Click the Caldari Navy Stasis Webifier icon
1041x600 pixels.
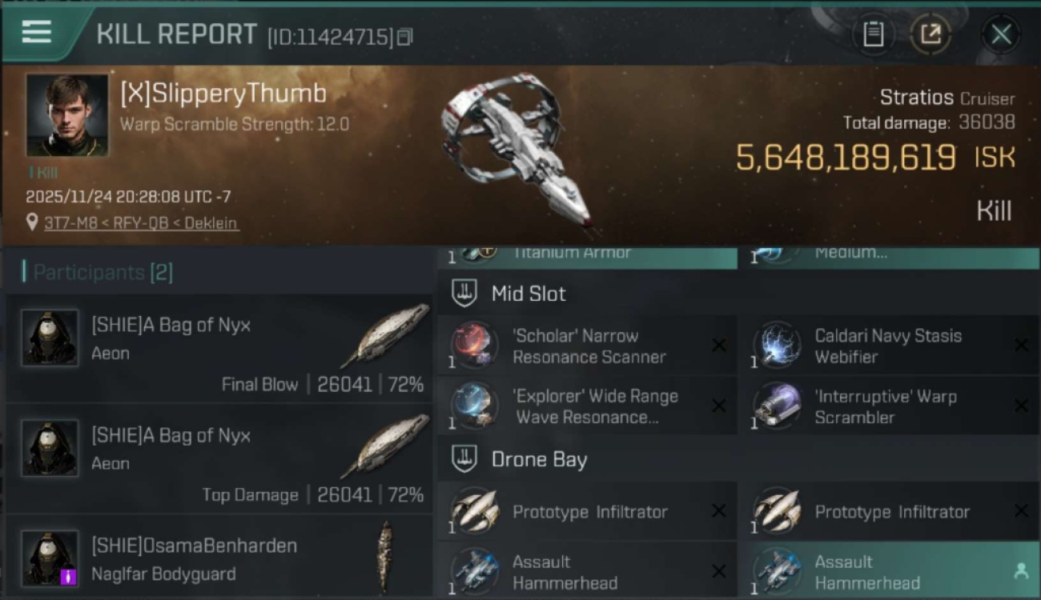click(777, 345)
